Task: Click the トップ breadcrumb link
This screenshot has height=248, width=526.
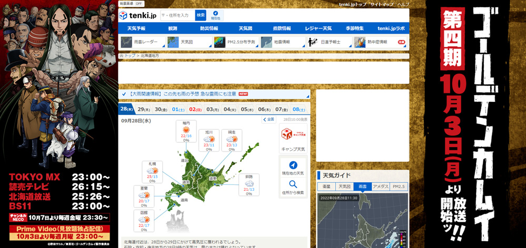Action: click(130, 56)
